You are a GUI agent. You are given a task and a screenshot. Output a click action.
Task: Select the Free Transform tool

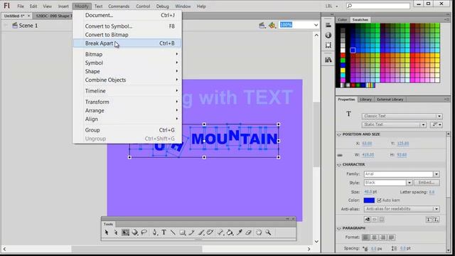[125, 233]
